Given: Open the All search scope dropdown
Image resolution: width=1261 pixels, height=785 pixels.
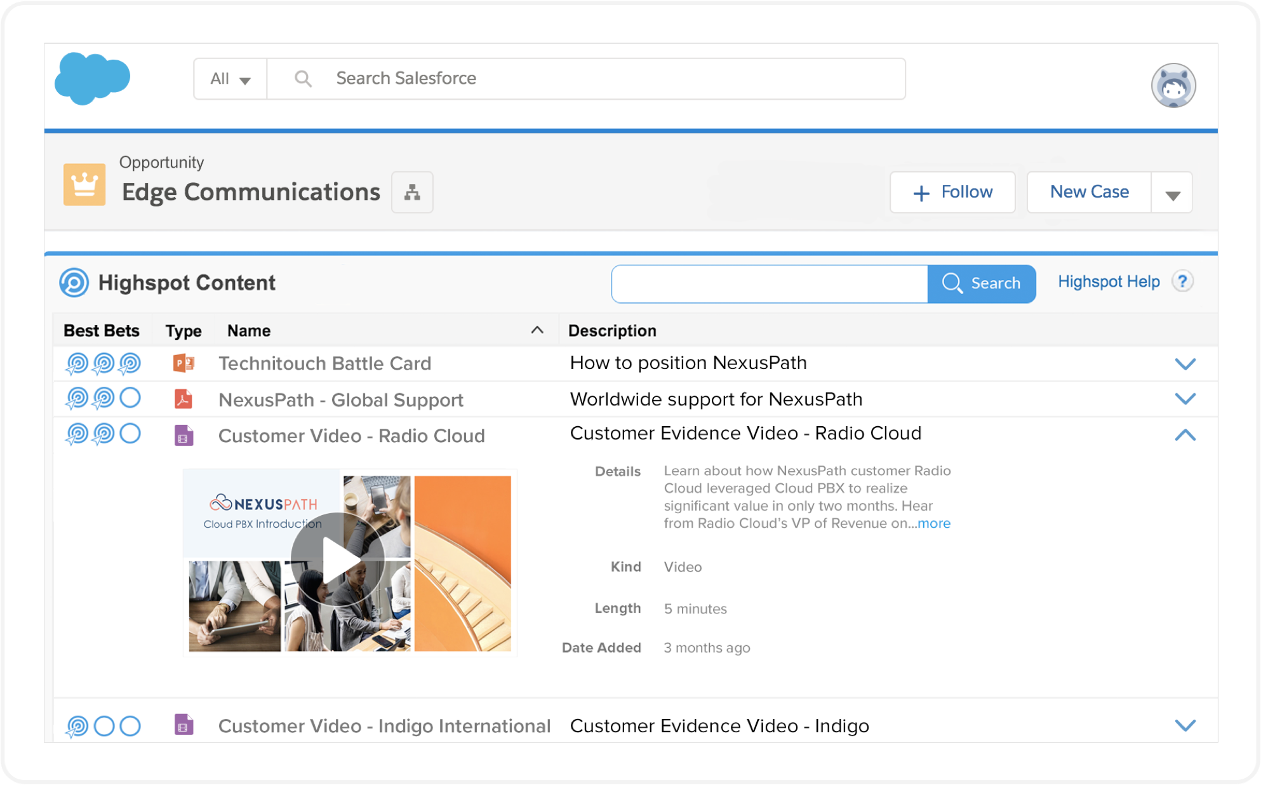Looking at the screenshot, I should tap(230, 79).
